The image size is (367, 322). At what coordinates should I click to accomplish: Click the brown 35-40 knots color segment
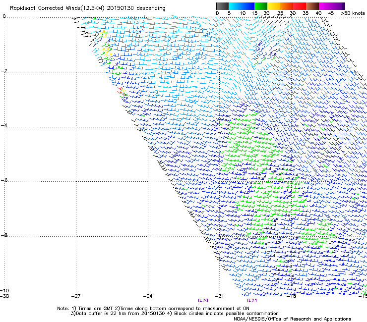point(312,6)
